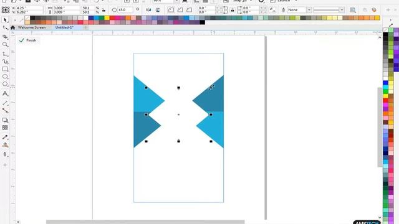Select the Ellipse tool
The image size is (399, 224).
coord(5,77)
